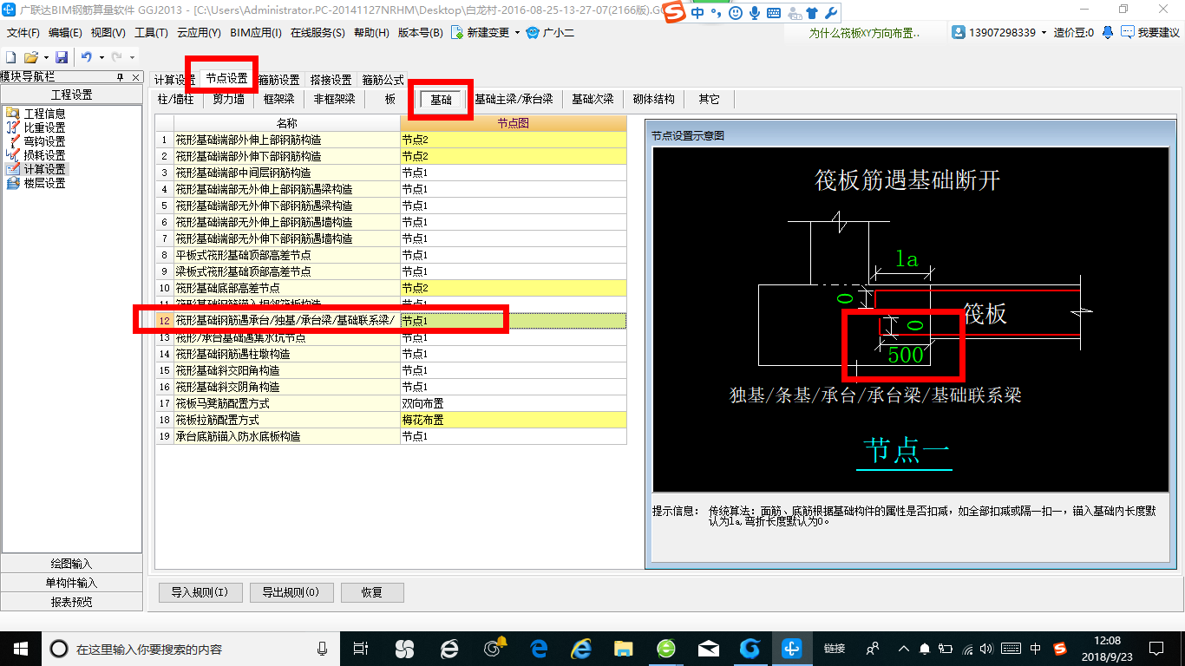Click the 节点一 diagram label
This screenshot has height=666, width=1185.
[x=905, y=450]
